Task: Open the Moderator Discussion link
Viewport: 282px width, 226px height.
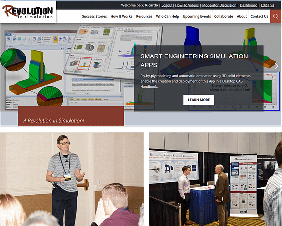Action: [219, 5]
